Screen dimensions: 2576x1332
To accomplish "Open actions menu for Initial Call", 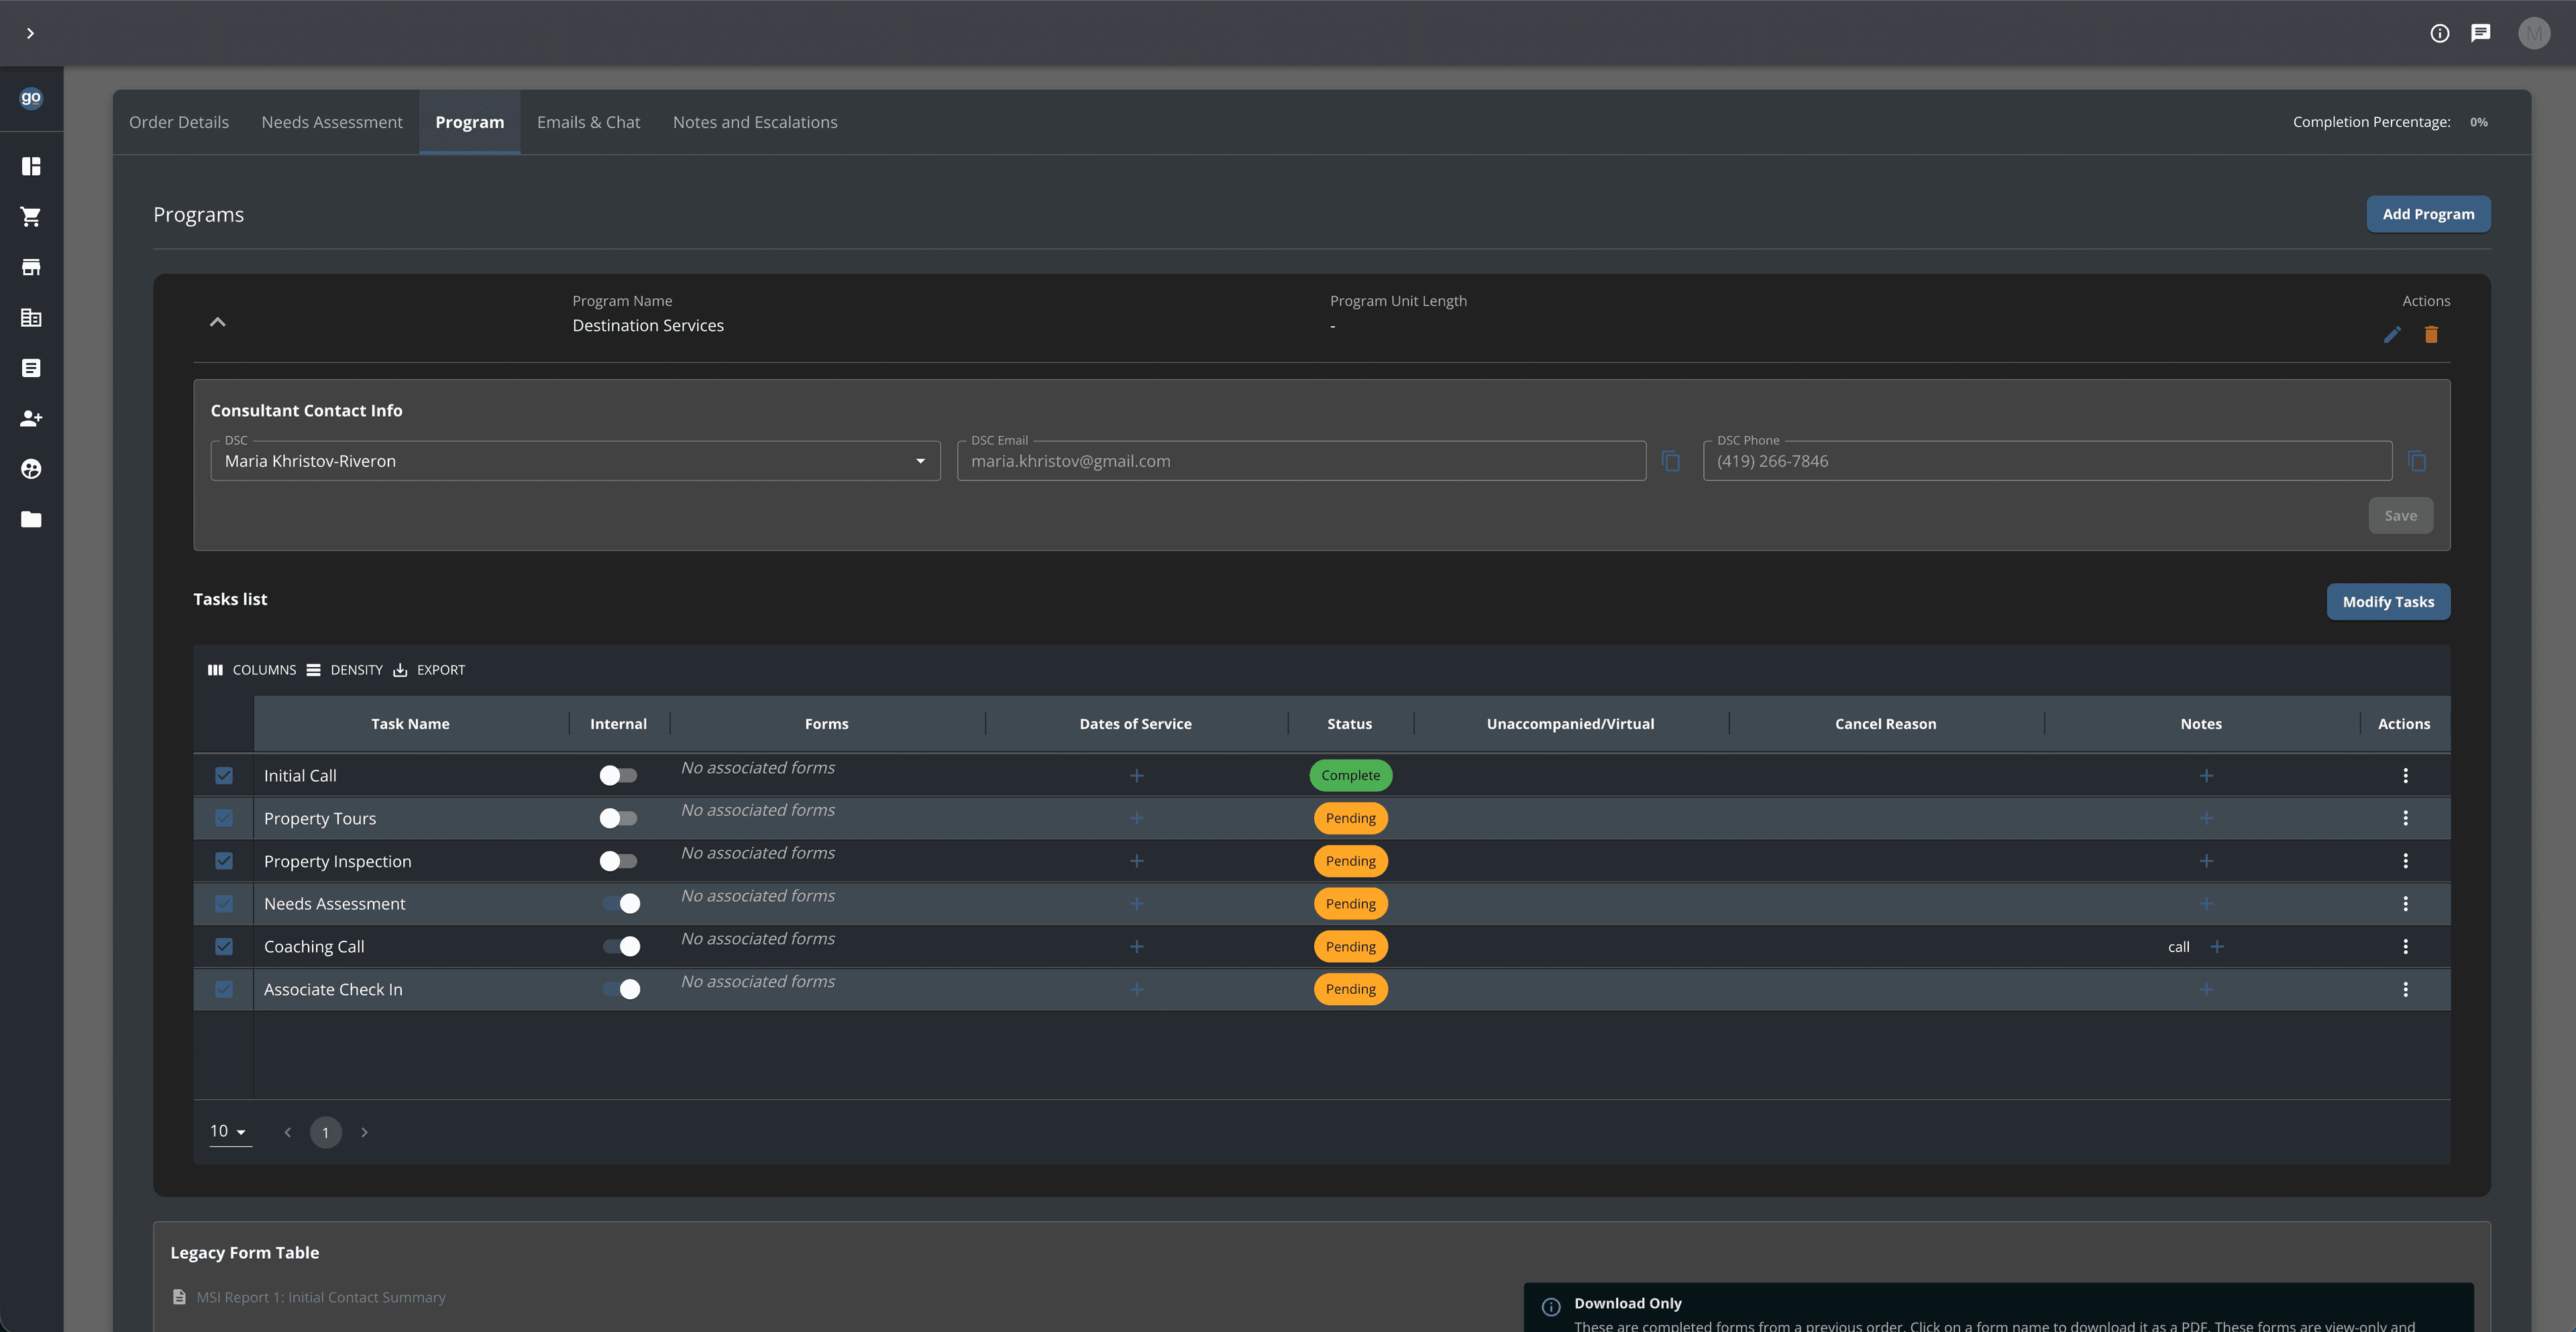I will (x=2405, y=776).
